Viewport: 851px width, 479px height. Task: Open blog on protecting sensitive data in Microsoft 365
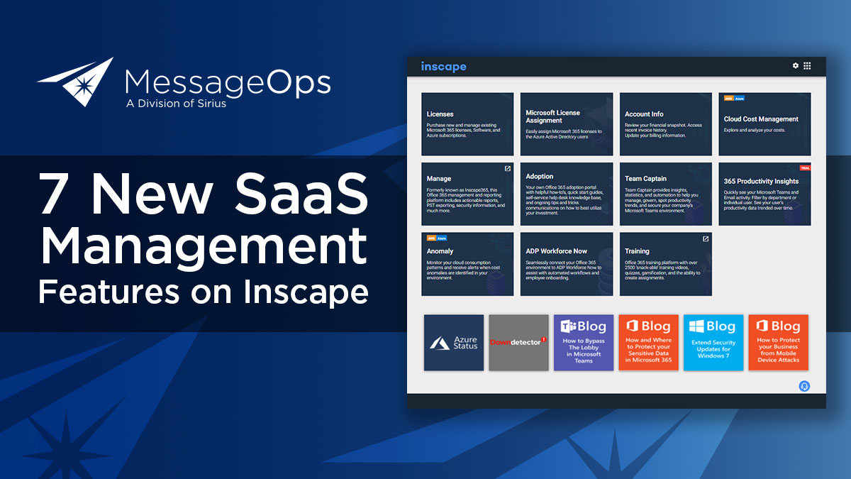(x=649, y=343)
